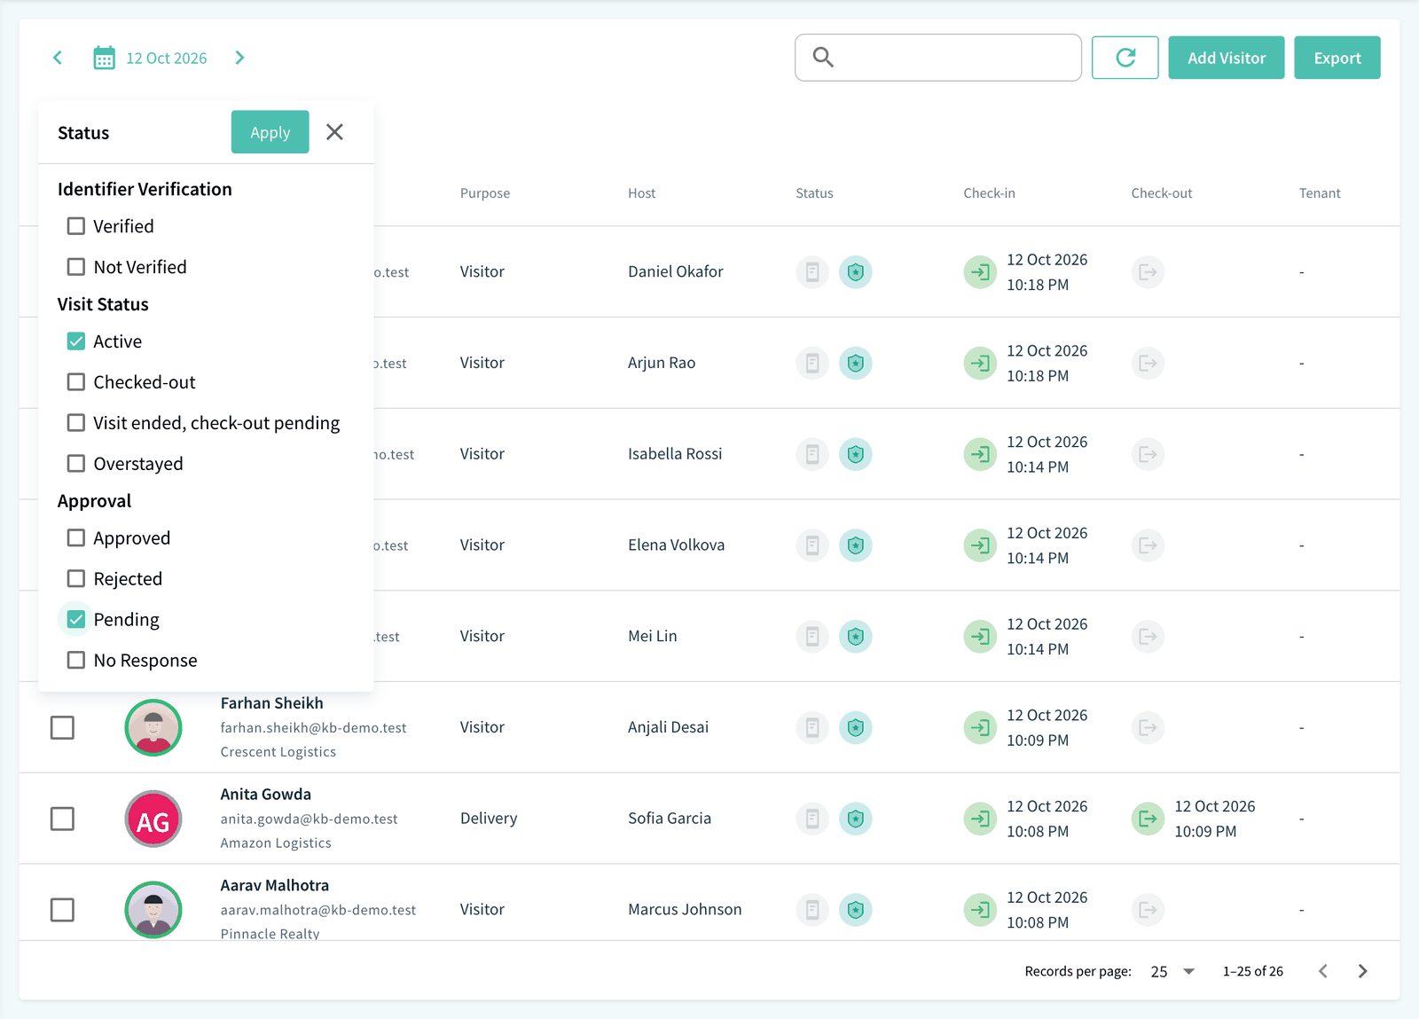This screenshot has height=1019, width=1419.
Task: Check the Checked-out filter option
Action: [x=76, y=382]
